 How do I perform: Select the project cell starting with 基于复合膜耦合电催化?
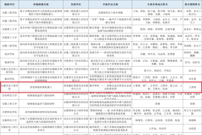[110, 120]
